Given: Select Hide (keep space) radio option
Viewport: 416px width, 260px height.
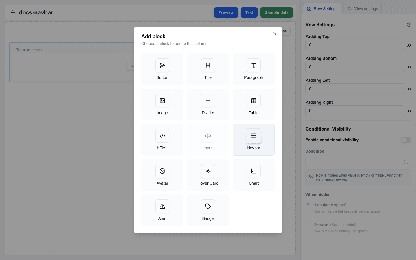Looking at the screenshot, I should [308, 204].
